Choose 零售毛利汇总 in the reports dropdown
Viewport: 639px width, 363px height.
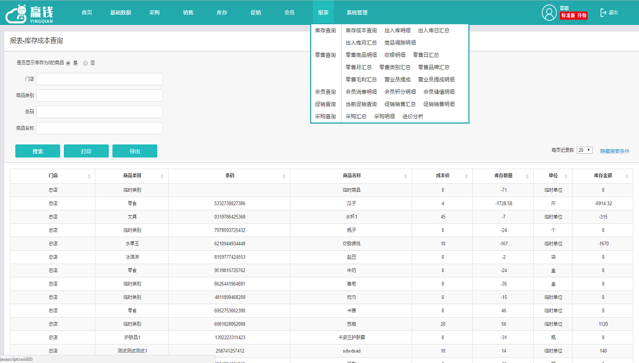361,79
